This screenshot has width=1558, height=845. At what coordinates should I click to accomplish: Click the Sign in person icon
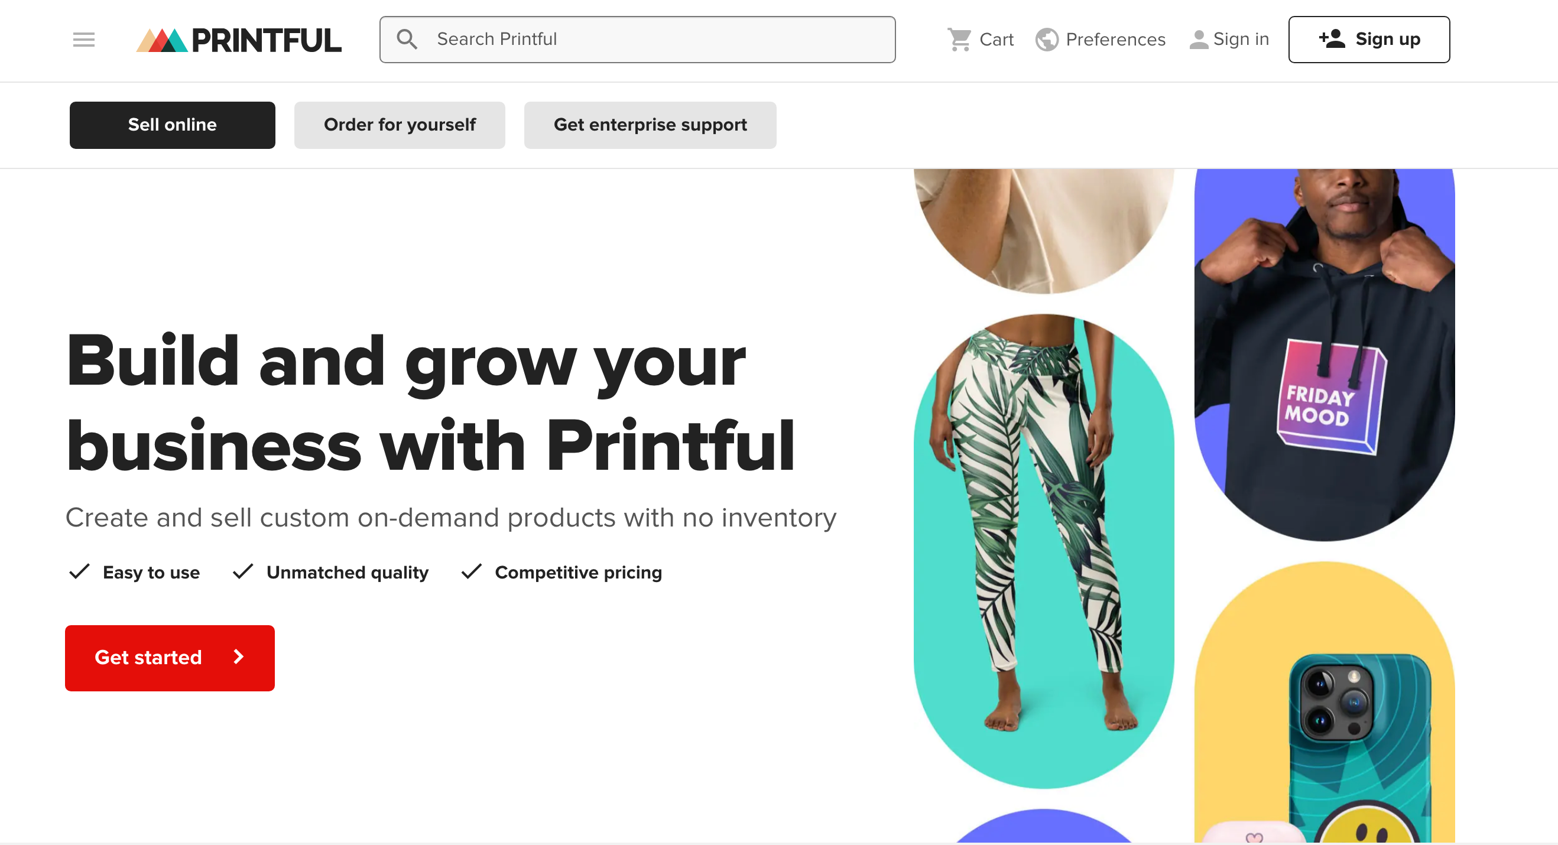[x=1198, y=40]
